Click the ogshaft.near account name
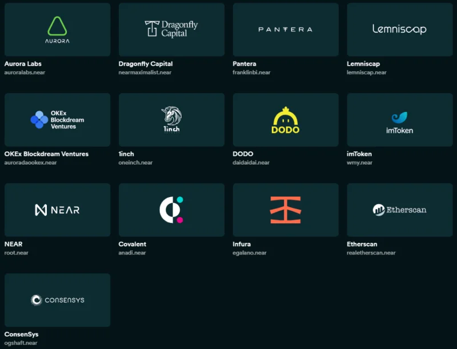The width and height of the screenshot is (457, 349). (x=21, y=343)
